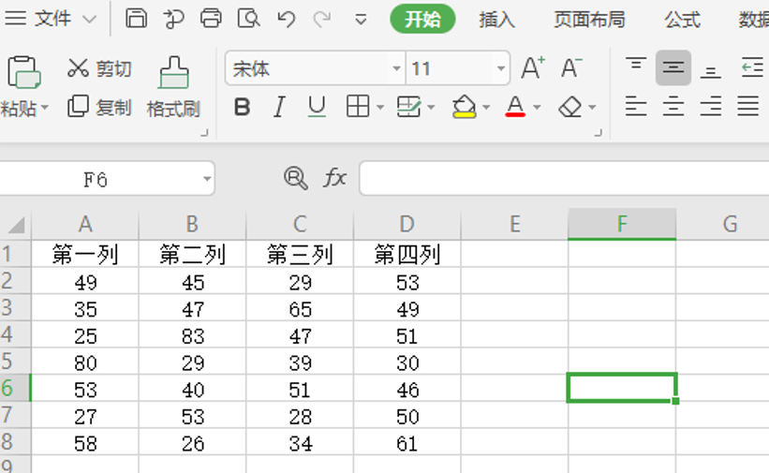Image resolution: width=769 pixels, height=473 pixels.
Task: Click the Select All corner button
Action: tap(16, 225)
